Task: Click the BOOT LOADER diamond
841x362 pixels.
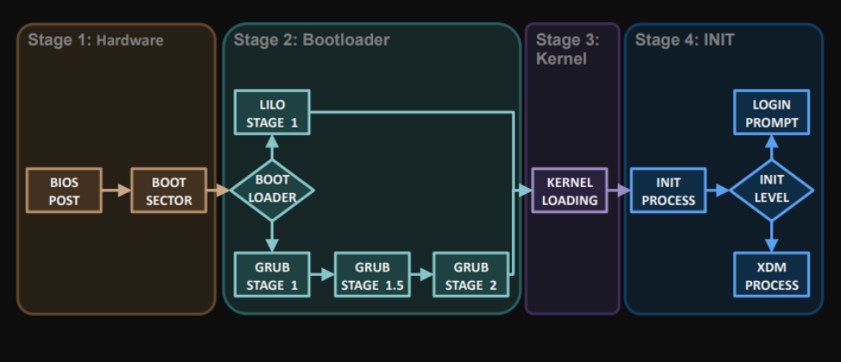Action: pos(272,190)
